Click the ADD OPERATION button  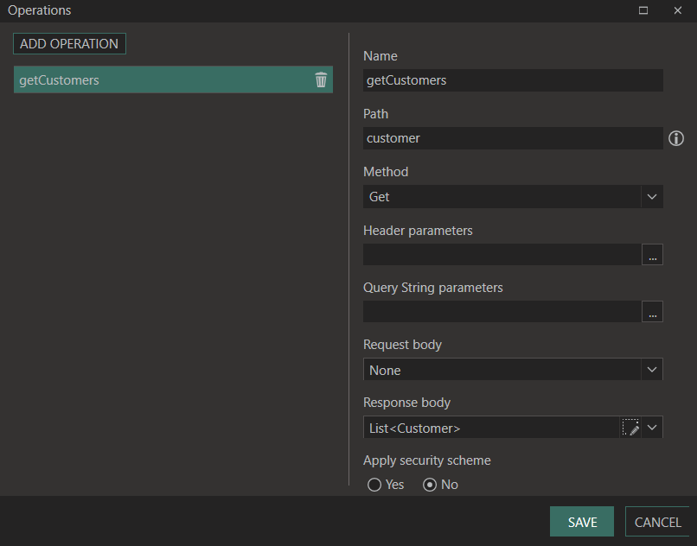pyautogui.click(x=69, y=44)
